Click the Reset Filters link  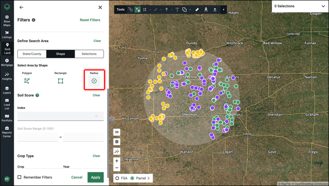(90, 20)
